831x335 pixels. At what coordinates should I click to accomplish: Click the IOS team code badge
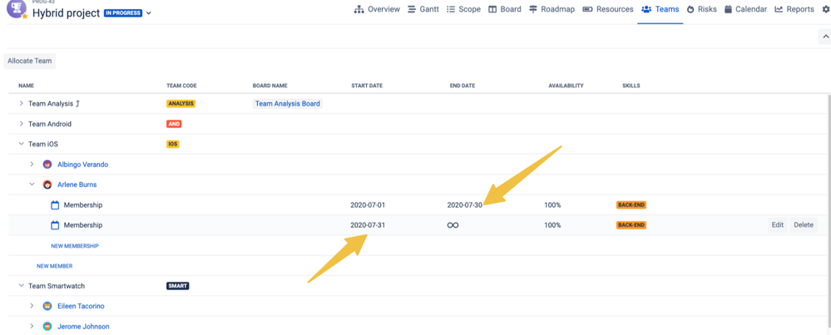click(x=173, y=144)
